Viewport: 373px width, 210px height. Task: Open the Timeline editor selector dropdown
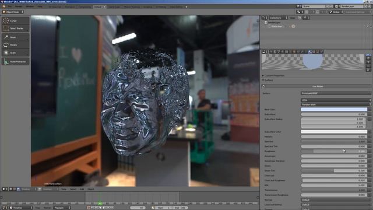[20, 208]
